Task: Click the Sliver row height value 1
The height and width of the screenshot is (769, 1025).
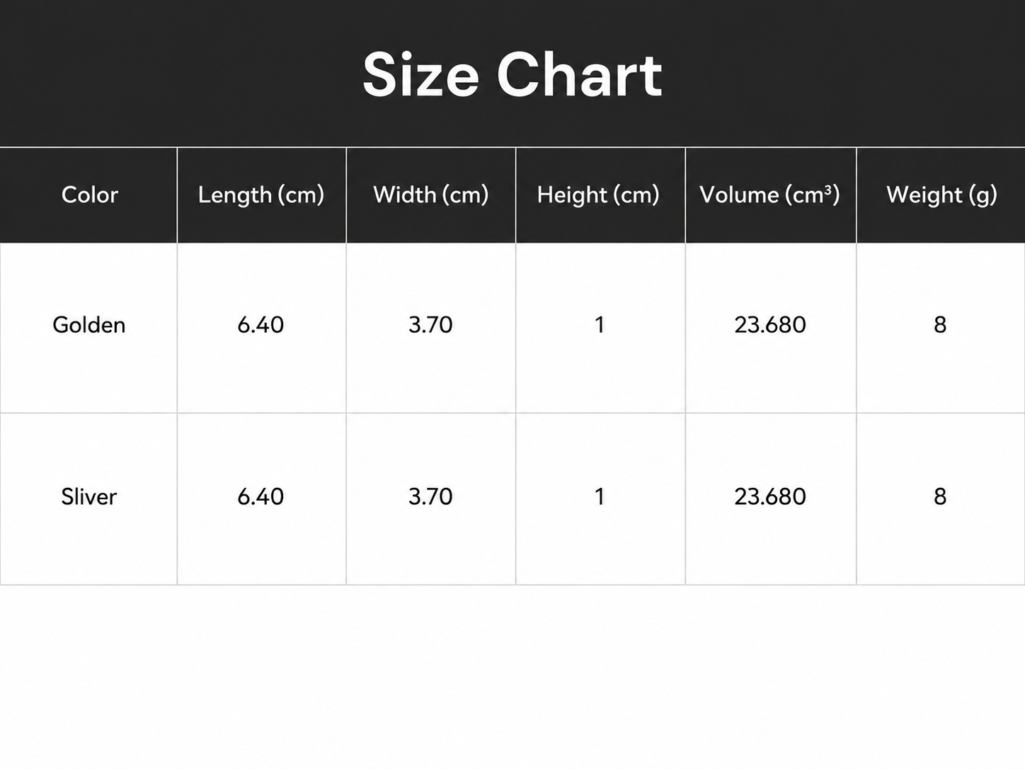Action: pyautogui.click(x=600, y=496)
